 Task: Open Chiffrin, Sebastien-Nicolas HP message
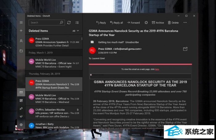pos(54,113)
